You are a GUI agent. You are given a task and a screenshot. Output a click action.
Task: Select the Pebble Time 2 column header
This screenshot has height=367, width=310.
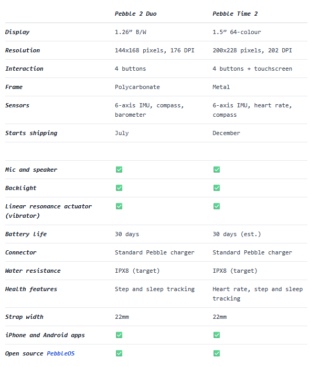point(235,14)
